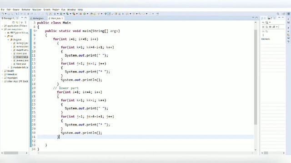Select the linkedList project
Screen dimensions: 291x163
pyautogui.click(x=12, y=74)
